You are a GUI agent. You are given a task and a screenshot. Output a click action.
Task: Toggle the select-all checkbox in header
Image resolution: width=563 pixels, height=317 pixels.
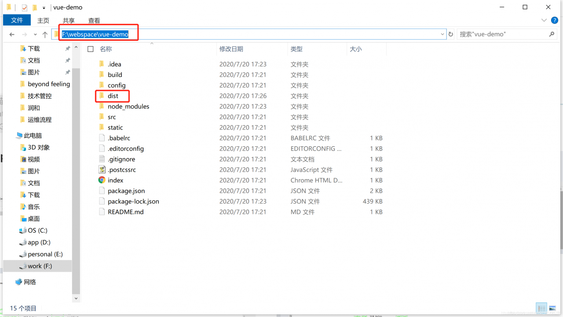coord(90,49)
